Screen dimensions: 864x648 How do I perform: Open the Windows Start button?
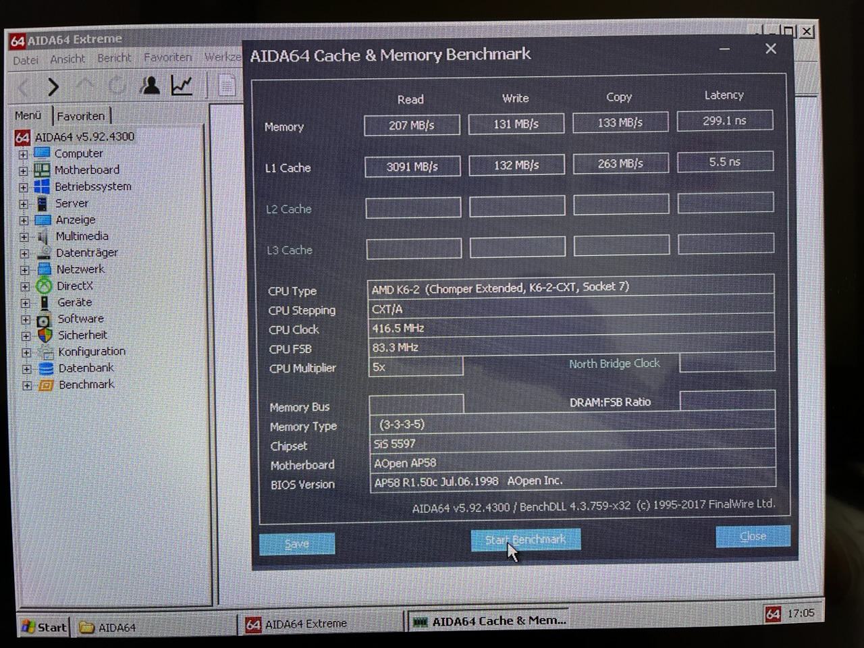point(45,627)
